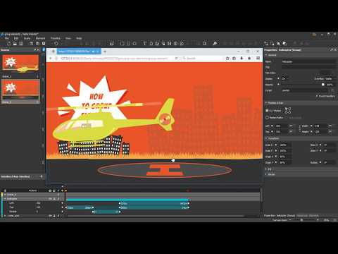
Task: Open the Cursor dropdown in Properties
Action: (x=308, y=90)
